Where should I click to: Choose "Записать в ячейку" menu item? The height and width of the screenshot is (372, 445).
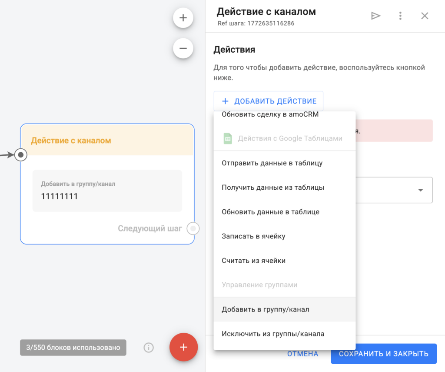(253, 236)
